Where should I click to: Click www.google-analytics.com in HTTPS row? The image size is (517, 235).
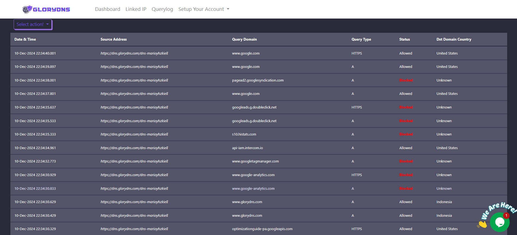[253, 175]
